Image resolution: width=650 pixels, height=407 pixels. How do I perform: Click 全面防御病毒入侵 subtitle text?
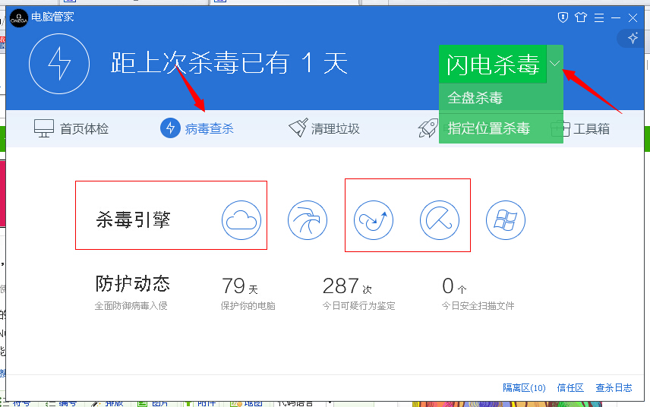click(131, 306)
